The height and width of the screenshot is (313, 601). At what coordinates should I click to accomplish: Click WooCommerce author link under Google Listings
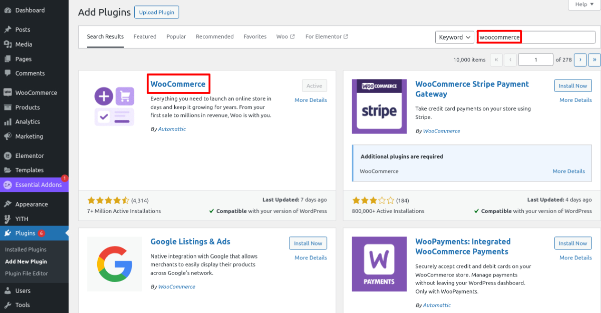tap(176, 287)
